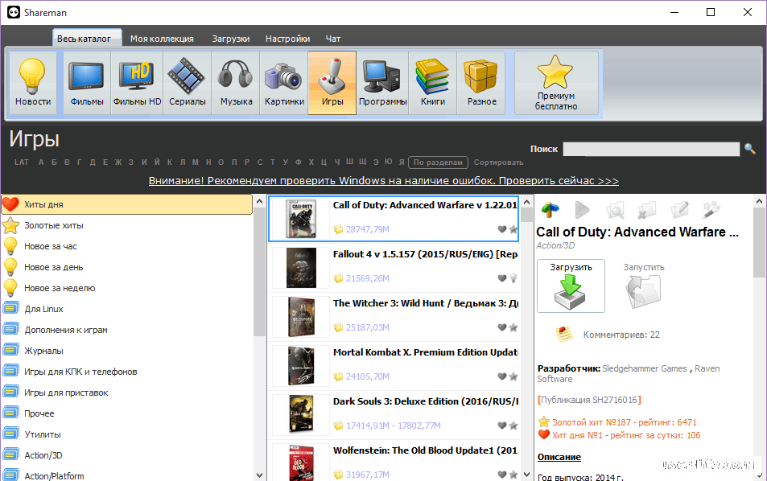Open the Новости category
This screenshot has width=767, height=481.
(x=33, y=83)
